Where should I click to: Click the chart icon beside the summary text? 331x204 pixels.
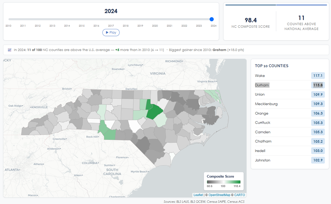coord(10,50)
